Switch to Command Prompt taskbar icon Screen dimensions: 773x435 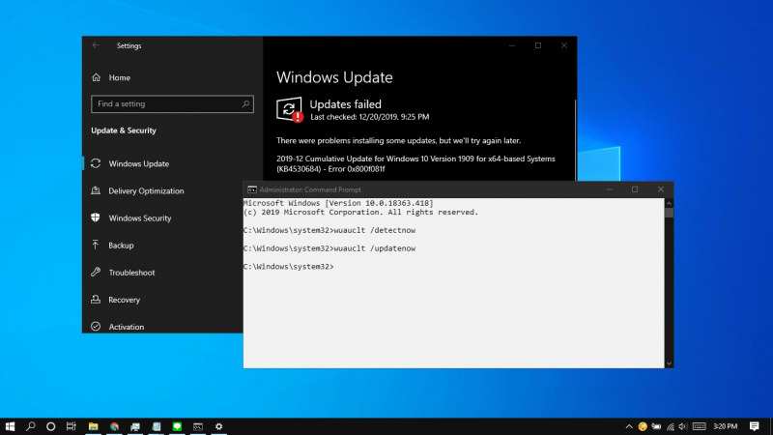click(198, 426)
